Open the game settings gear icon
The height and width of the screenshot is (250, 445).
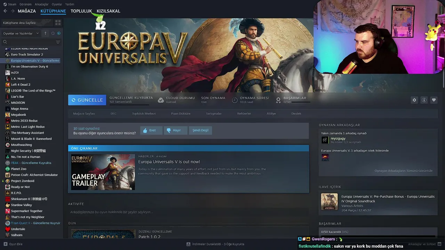coord(414,100)
